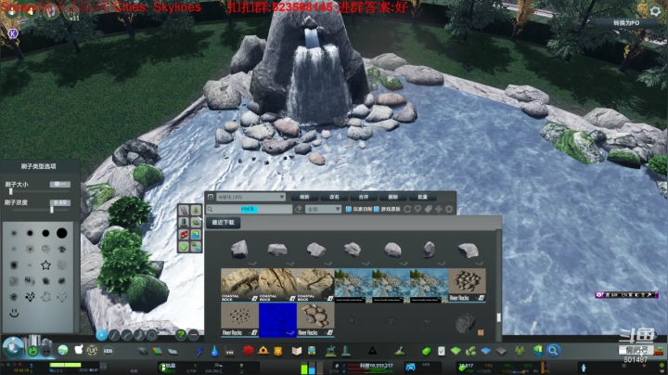Click the purple K hexagon icon
Screen dimensions: 668x375
click(13, 33)
